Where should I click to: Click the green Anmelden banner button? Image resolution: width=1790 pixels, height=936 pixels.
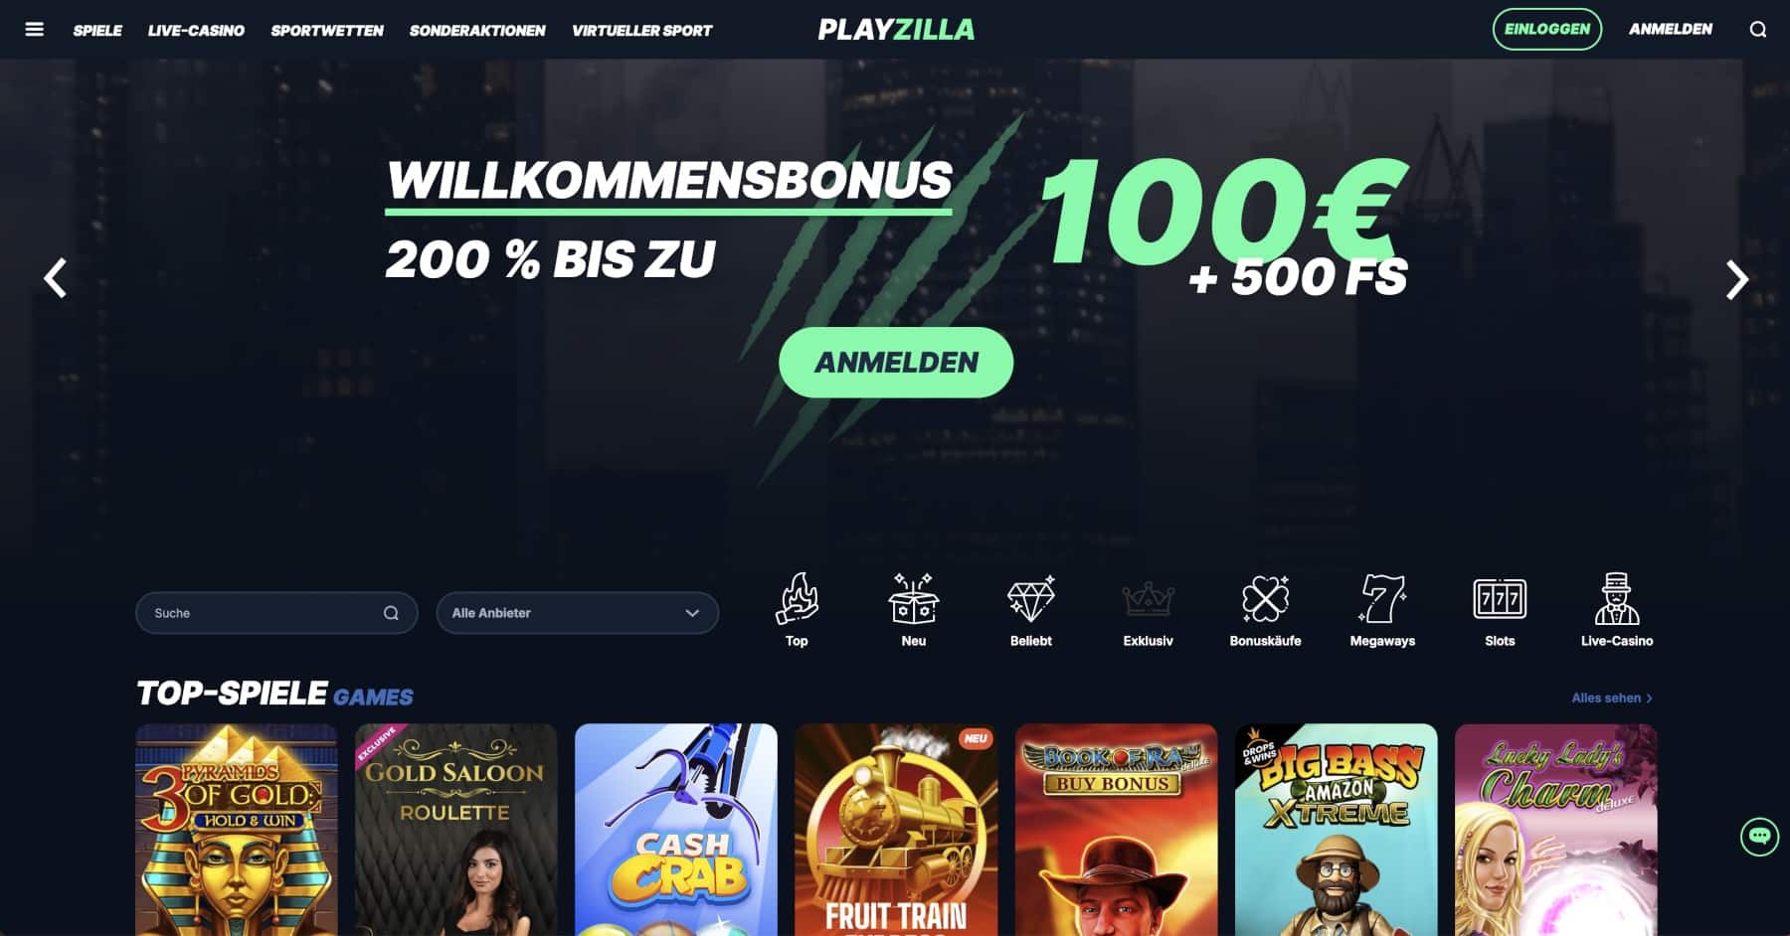[896, 363]
